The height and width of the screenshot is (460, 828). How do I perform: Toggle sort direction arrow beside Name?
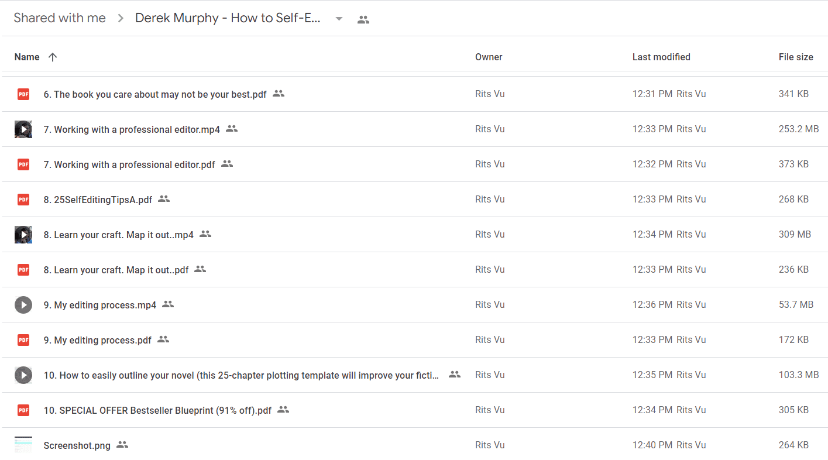[53, 57]
